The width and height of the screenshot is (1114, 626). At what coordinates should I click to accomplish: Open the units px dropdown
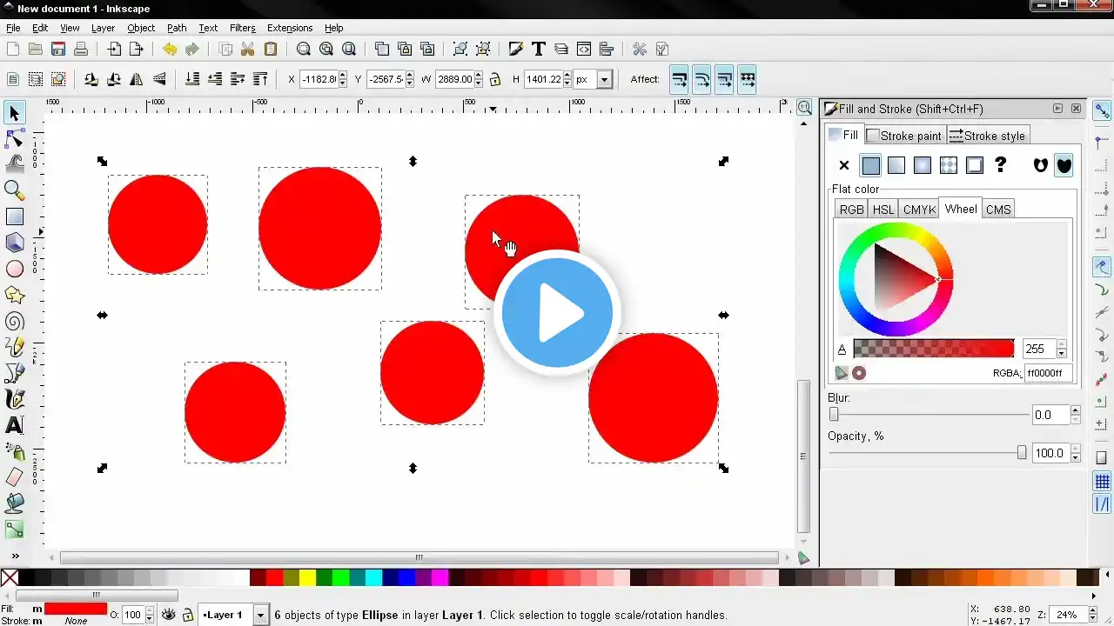[603, 79]
